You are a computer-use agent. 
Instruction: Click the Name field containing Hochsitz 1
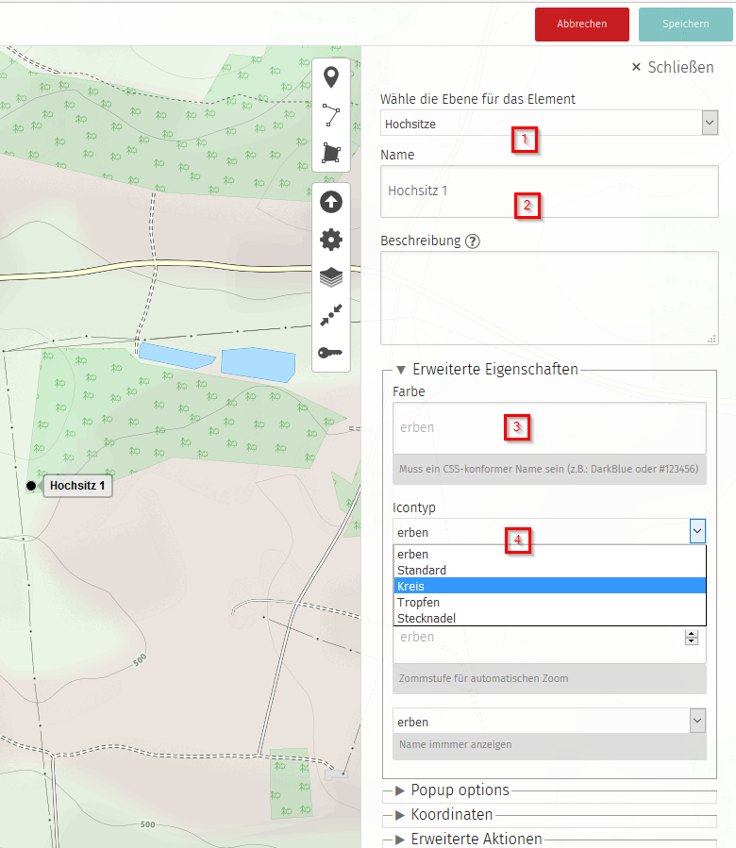coord(549,191)
